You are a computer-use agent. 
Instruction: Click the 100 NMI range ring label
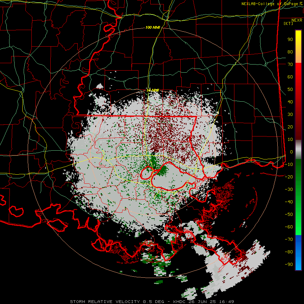point(153,28)
